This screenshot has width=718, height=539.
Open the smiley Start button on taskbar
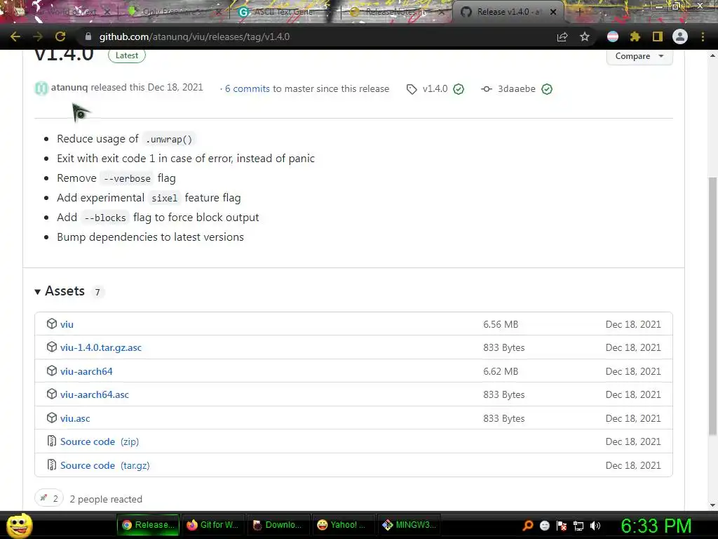(19, 525)
